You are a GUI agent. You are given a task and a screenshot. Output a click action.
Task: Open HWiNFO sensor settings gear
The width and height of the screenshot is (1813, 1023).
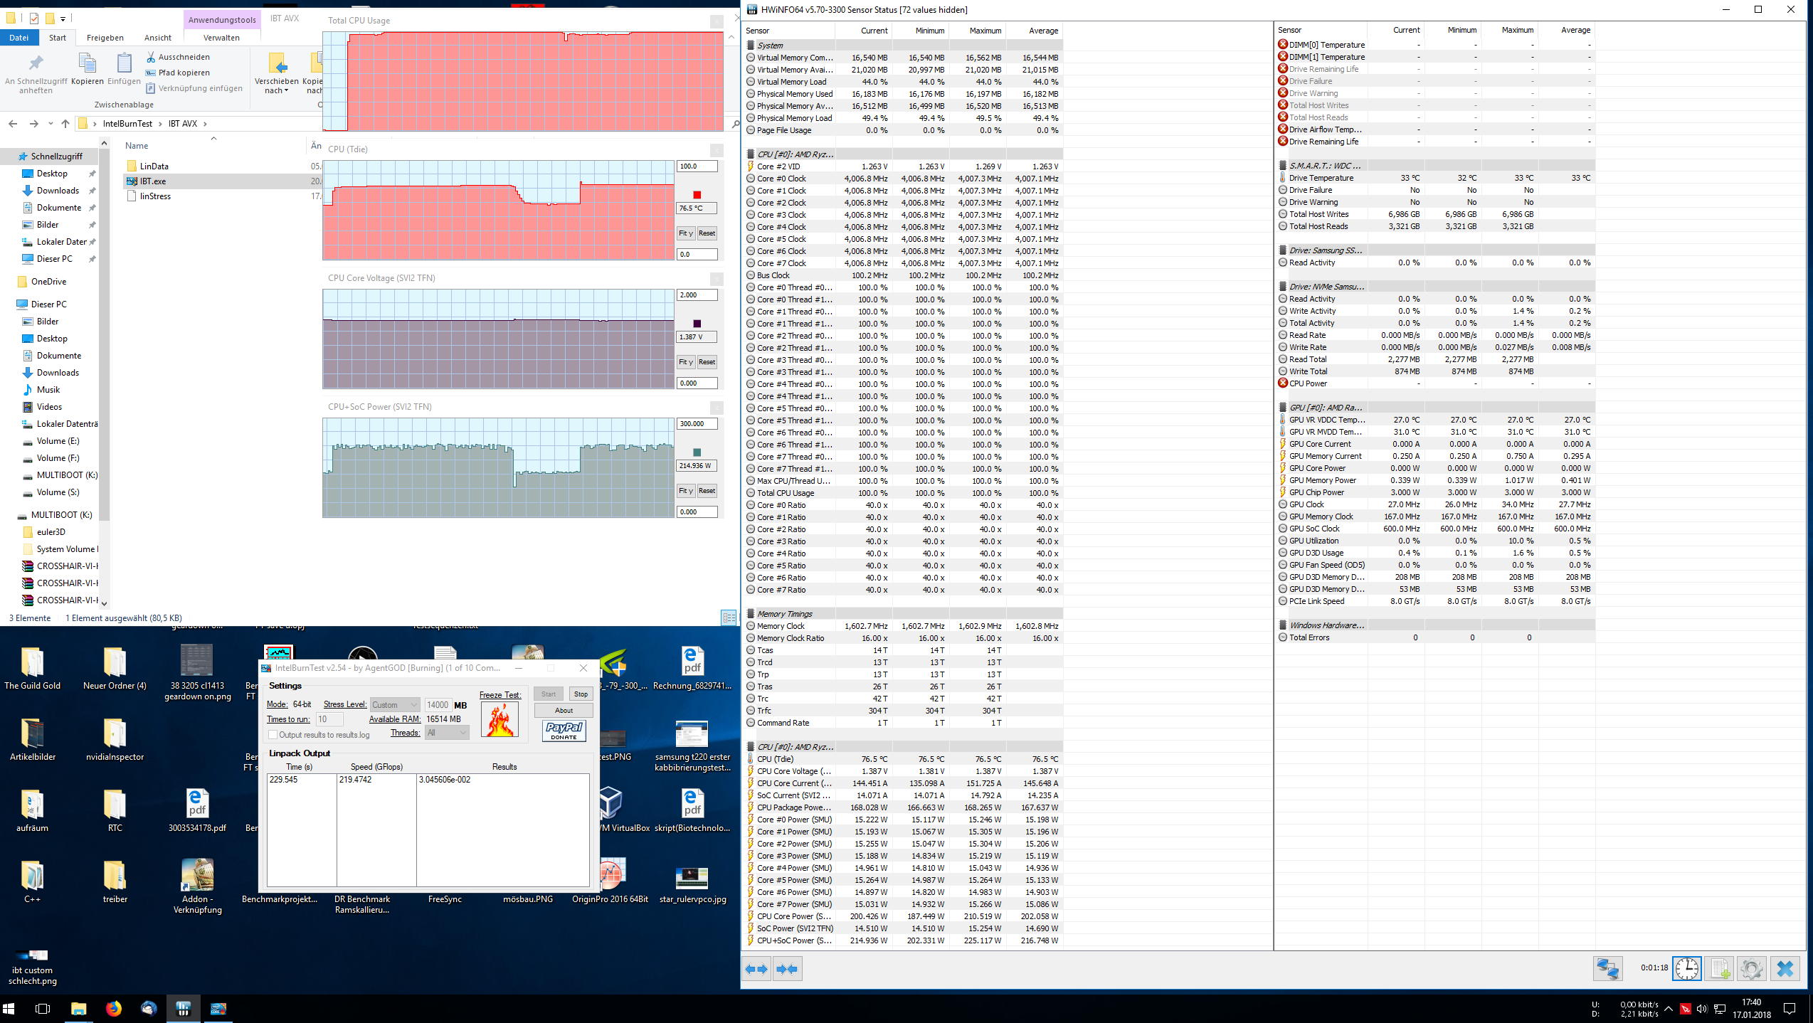(x=1751, y=969)
